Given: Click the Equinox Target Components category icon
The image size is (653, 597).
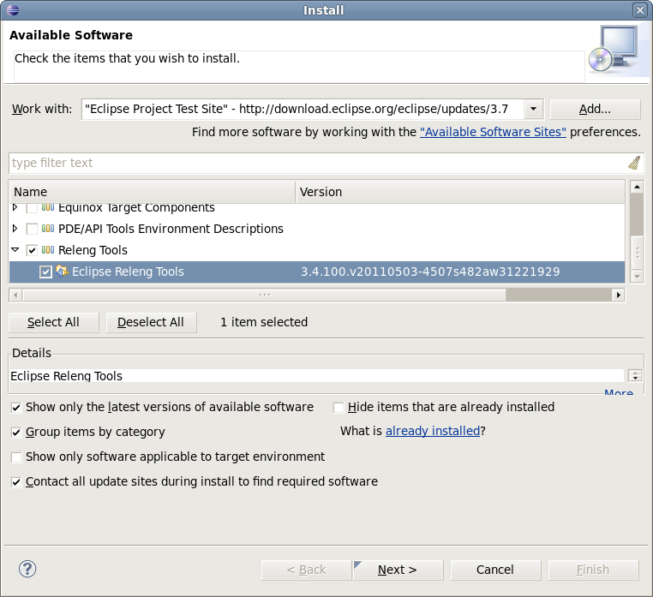Looking at the screenshot, I should pos(48,207).
